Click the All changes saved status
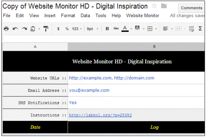Viewport: 207px width, 138px height. [187, 16]
